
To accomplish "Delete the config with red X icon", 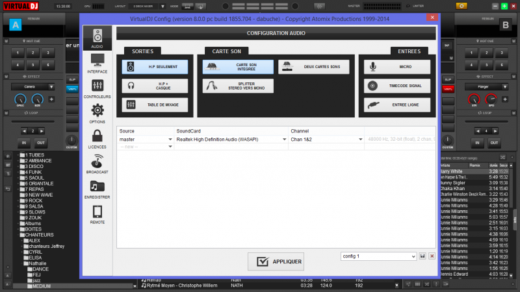I will (x=432, y=256).
